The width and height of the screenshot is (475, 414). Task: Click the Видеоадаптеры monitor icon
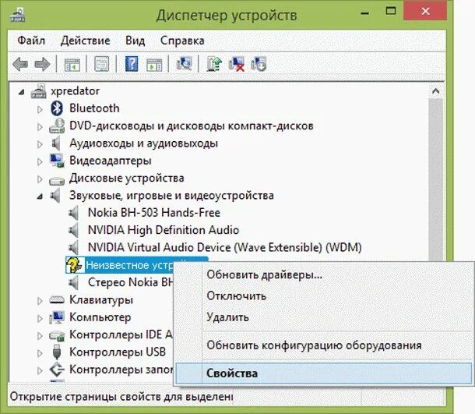[57, 161]
